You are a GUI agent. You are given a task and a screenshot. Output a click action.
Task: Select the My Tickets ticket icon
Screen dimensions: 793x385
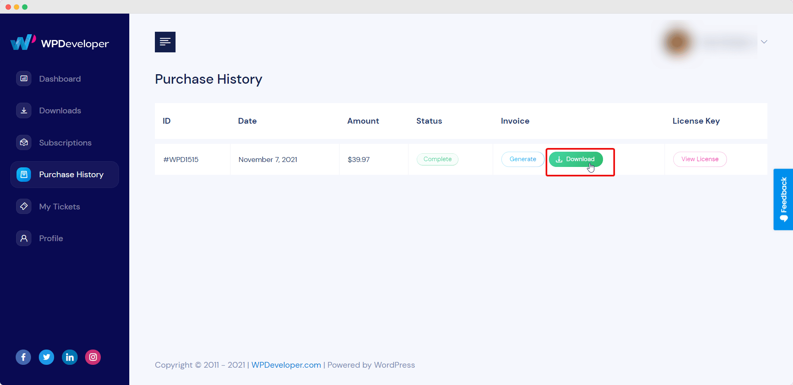(x=24, y=206)
